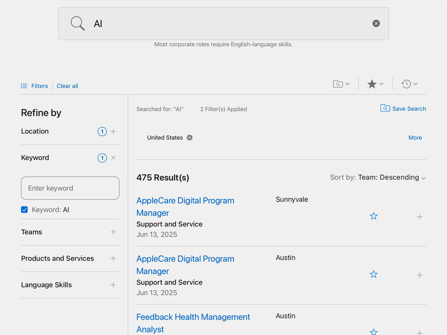Expand the Teams filter

pyautogui.click(x=113, y=232)
